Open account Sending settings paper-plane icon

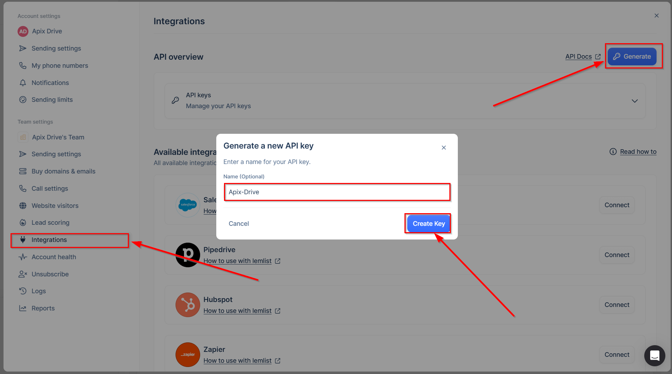[x=23, y=48]
